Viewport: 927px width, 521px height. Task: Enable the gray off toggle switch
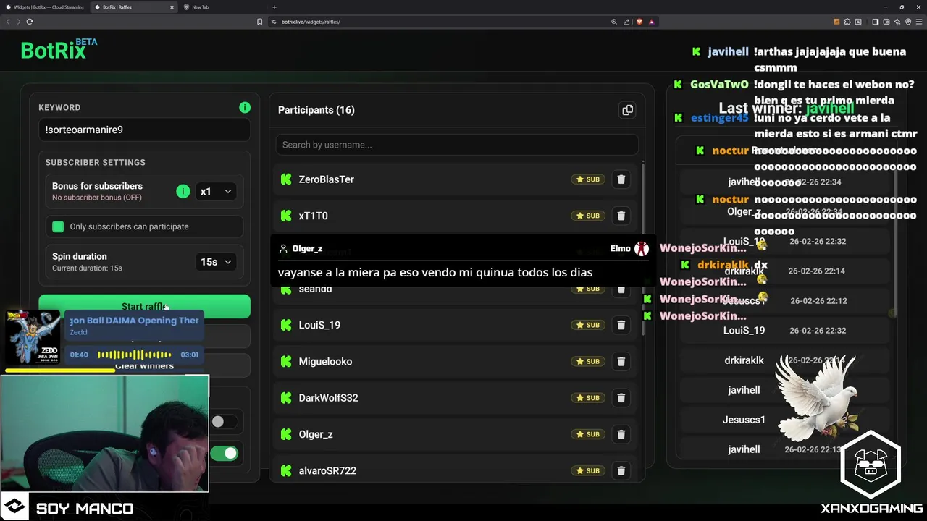click(225, 421)
